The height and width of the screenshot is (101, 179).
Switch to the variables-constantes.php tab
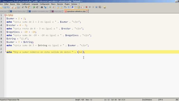40,12
